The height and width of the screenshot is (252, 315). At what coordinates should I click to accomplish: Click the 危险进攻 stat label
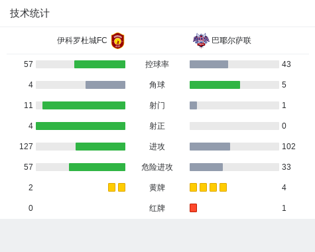(157, 167)
